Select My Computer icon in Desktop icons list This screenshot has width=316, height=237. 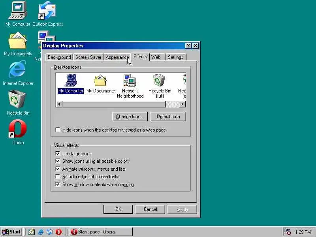tap(71, 84)
